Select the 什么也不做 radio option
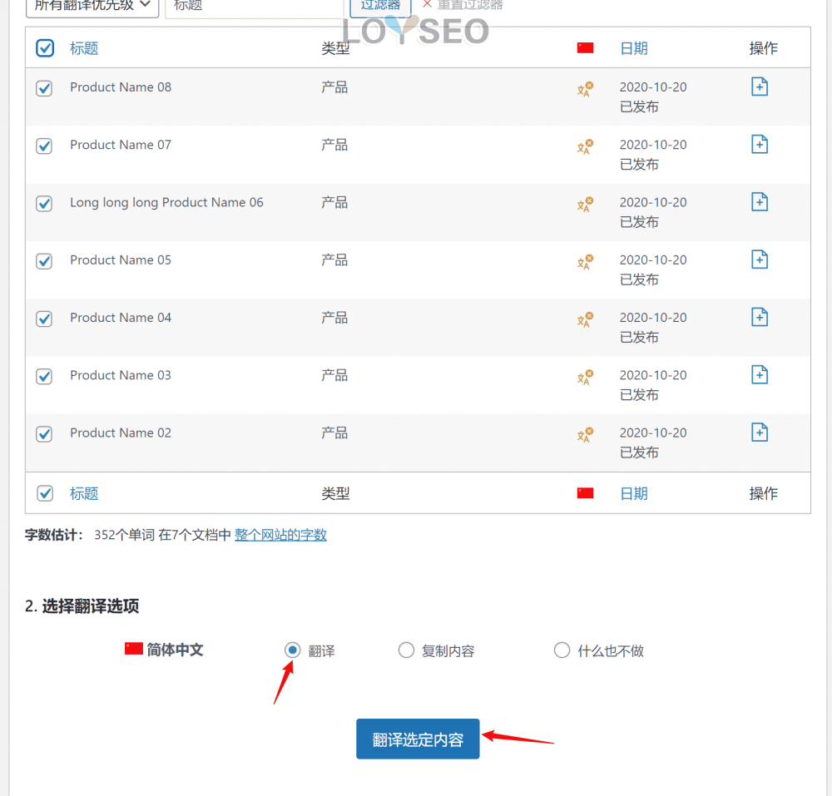832x796 pixels. coord(562,650)
